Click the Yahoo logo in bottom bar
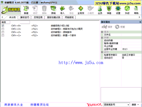The height and width of the screenshot is (107, 142). click(94, 105)
